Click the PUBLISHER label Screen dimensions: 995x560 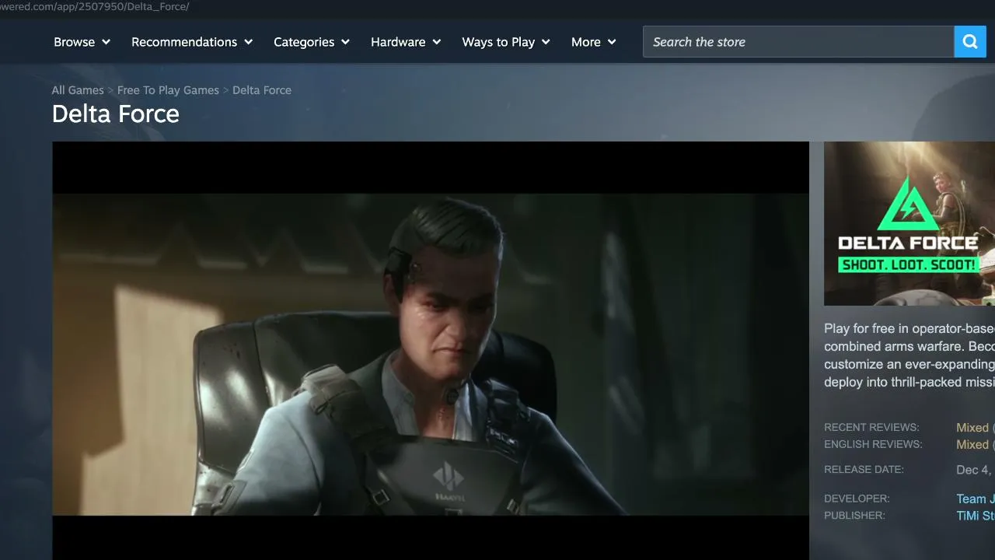coord(854,516)
